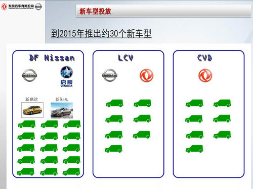
Task: Click the 新骐达 label text
Action: [x=31, y=99]
